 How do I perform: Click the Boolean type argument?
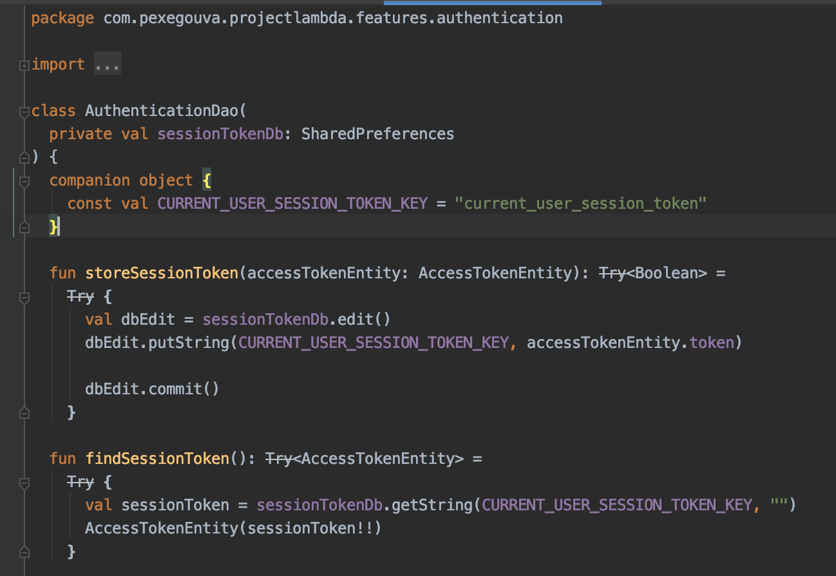(x=667, y=273)
